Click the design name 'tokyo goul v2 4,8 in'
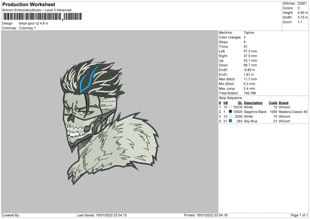This screenshot has height=219, width=310. pos(34,23)
